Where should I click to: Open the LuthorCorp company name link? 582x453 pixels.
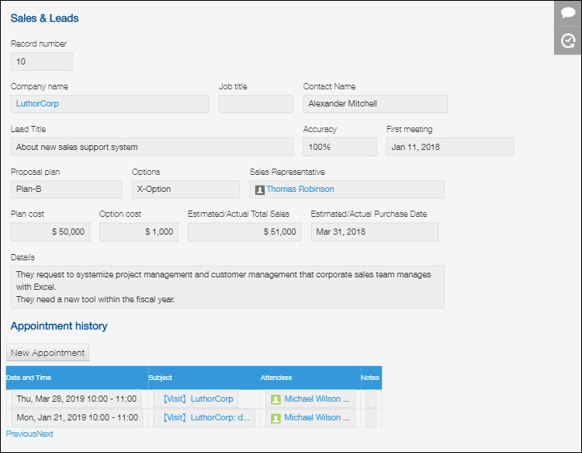[x=37, y=103]
